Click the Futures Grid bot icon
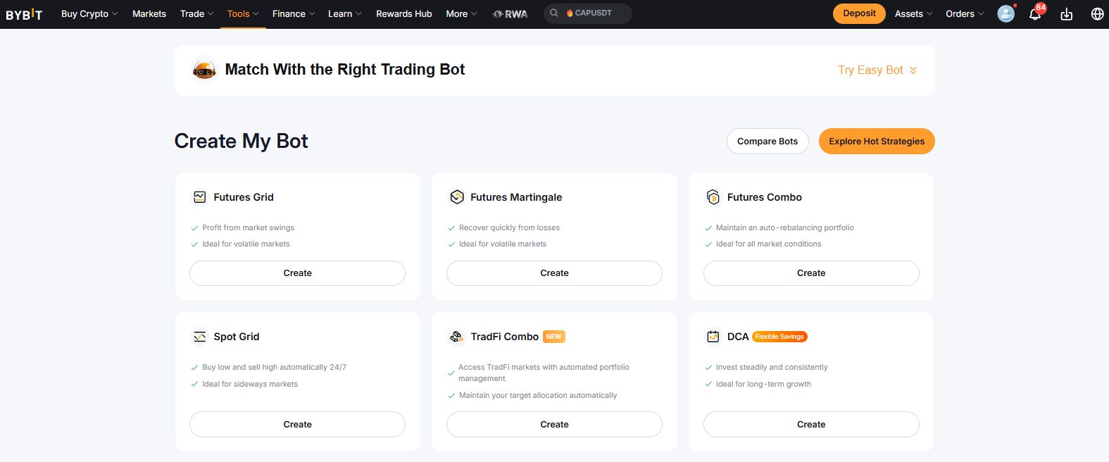This screenshot has width=1109, height=462. (200, 197)
